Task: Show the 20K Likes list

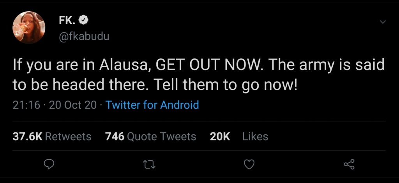Action: click(239, 137)
